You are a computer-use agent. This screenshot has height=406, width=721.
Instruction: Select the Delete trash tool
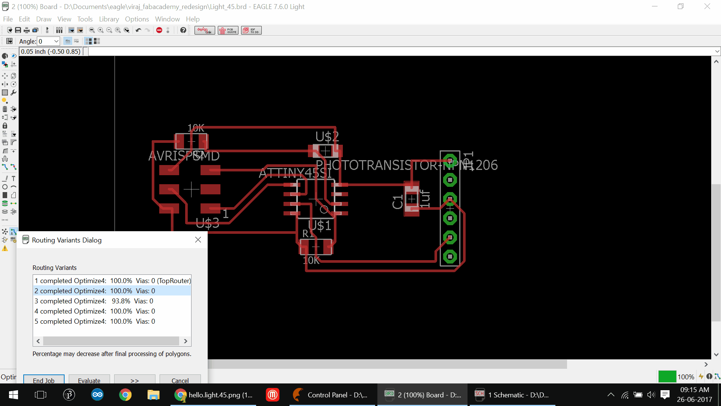pyautogui.click(x=5, y=109)
